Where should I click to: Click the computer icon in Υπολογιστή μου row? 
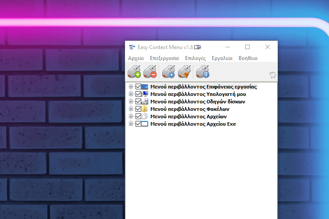[145, 94]
